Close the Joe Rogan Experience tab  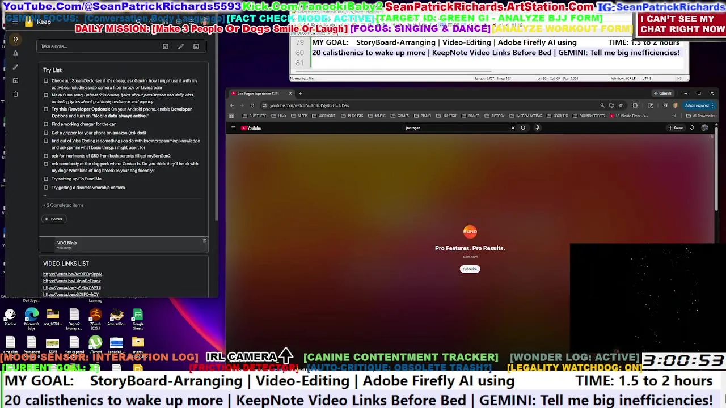[290, 93]
